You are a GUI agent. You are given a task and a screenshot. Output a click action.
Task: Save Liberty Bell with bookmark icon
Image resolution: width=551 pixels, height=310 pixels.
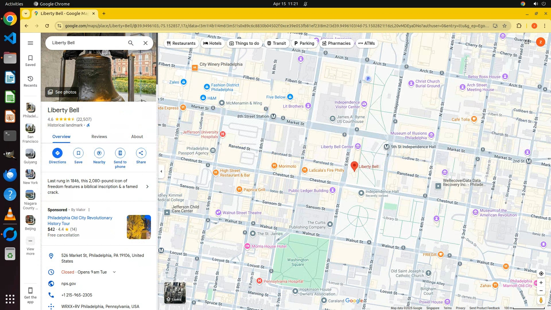[x=78, y=153]
